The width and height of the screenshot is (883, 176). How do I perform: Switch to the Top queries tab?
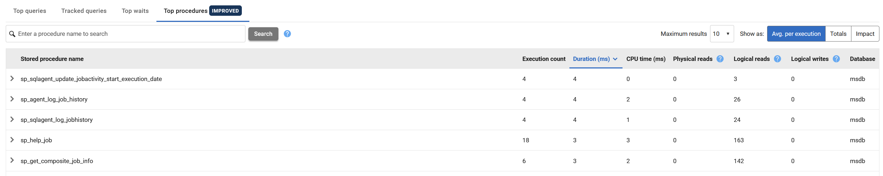[30, 11]
